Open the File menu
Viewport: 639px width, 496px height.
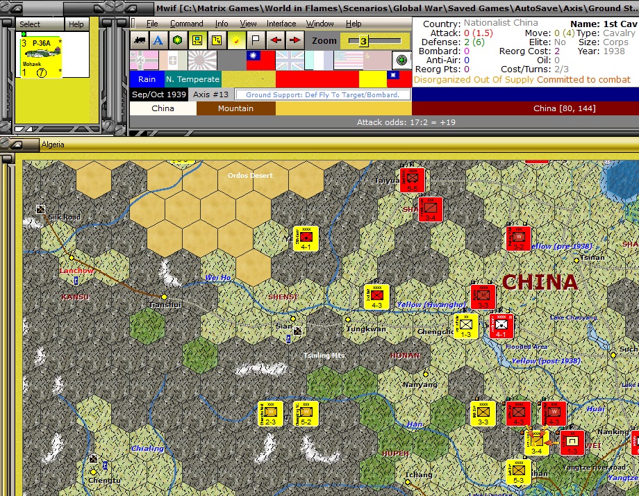click(152, 24)
